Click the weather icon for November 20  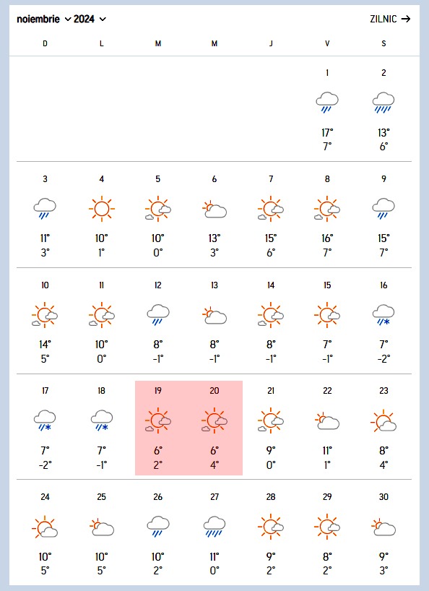coord(214,420)
